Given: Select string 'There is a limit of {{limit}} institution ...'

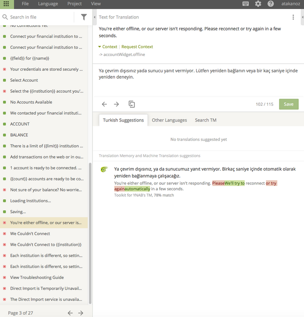Looking at the screenshot, I should [44, 146].
